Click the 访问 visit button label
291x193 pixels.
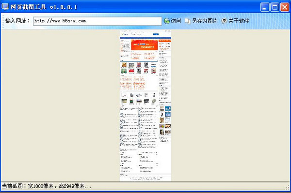pos(176,21)
